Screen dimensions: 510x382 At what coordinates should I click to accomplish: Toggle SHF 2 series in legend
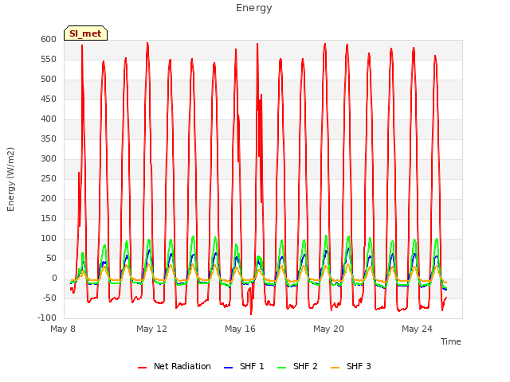tap(305, 366)
